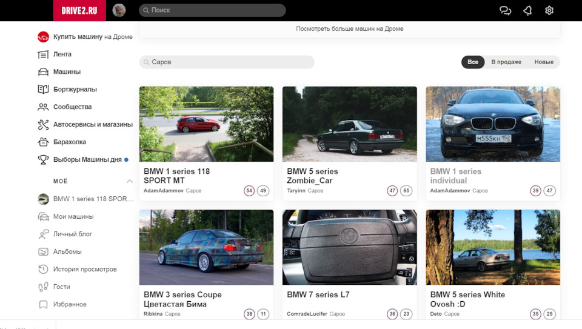Open the colorful BMW 3 Coupe photo
The height and width of the screenshot is (329, 582).
coord(206,247)
